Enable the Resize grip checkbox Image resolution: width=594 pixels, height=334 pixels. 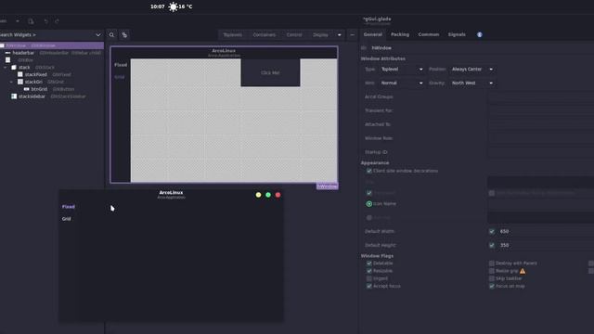pos(492,271)
